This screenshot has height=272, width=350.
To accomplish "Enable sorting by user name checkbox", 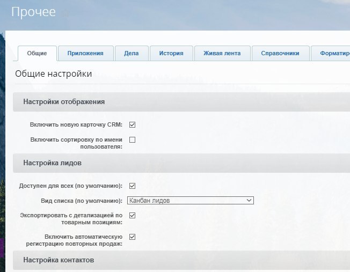I will (x=132, y=139).
